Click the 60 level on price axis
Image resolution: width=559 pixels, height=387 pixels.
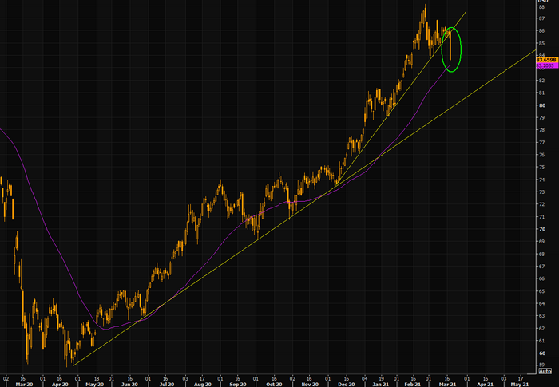[x=541, y=353]
